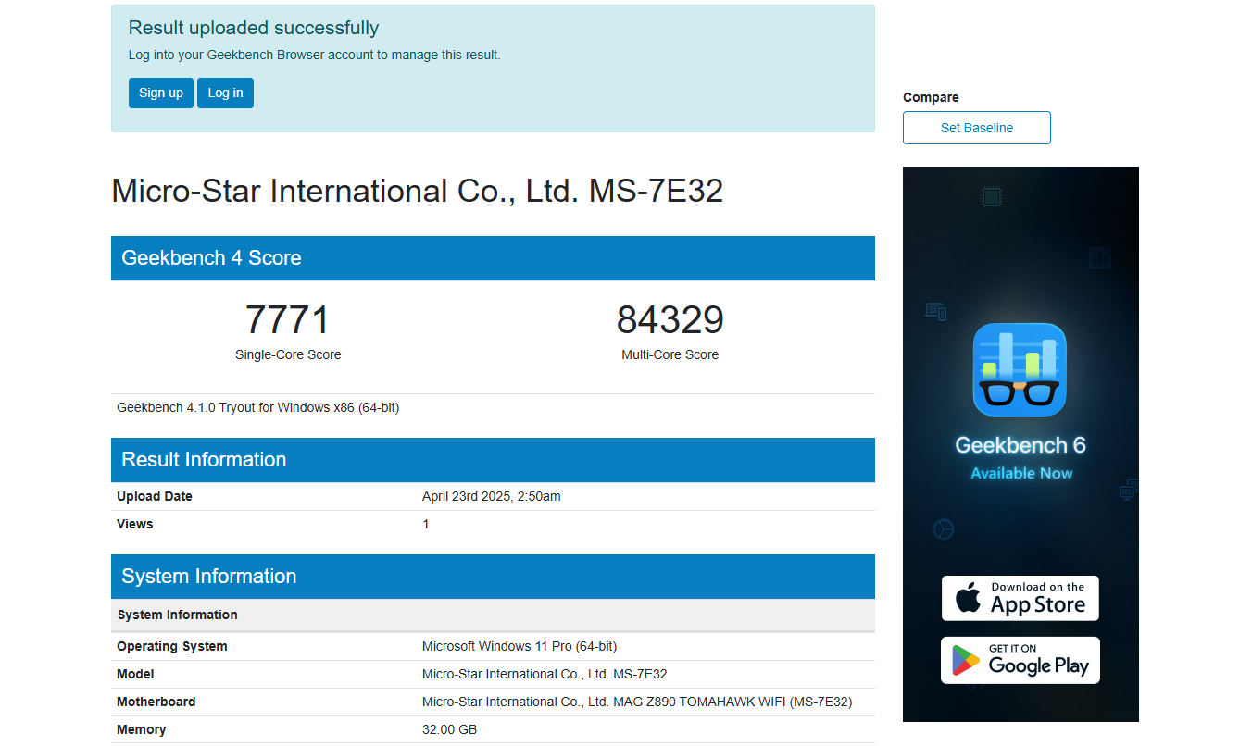This screenshot has height=746, width=1252.
Task: Click the Set Baseline button
Action: click(x=977, y=128)
